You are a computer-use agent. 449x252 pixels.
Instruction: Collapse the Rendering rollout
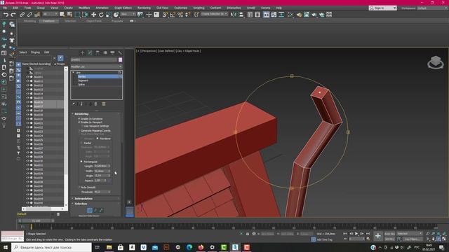pos(96,113)
